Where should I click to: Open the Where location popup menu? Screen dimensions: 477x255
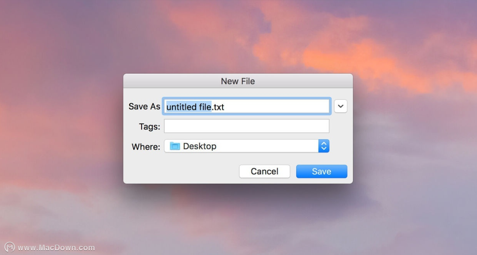click(246, 146)
